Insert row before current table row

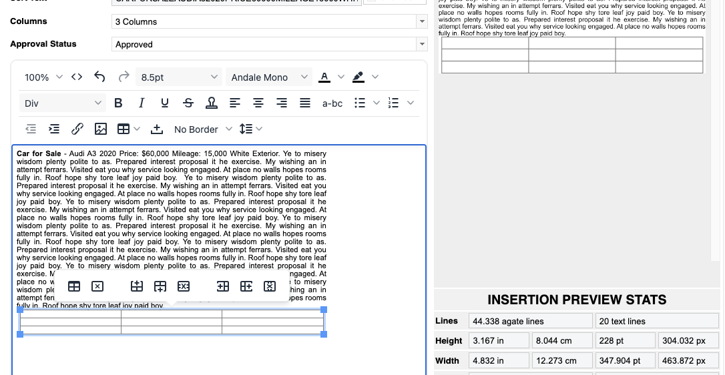[x=137, y=286]
